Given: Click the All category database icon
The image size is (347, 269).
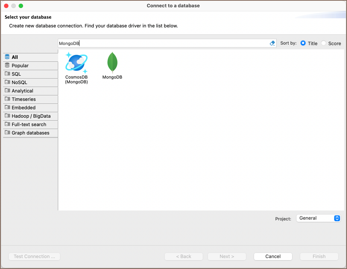Looking at the screenshot, I should pos(7,57).
